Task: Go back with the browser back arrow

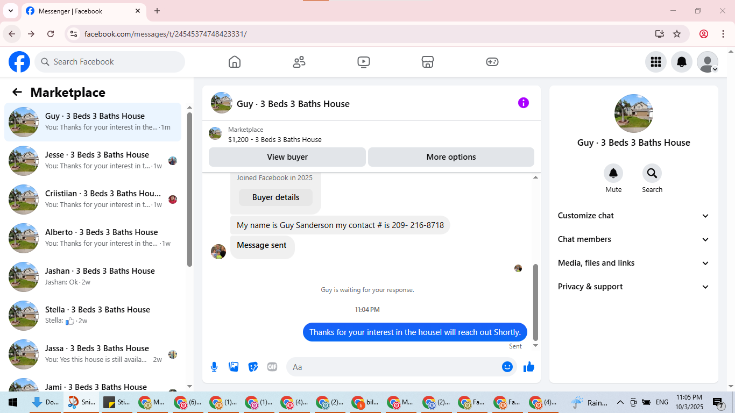Action: click(12, 34)
